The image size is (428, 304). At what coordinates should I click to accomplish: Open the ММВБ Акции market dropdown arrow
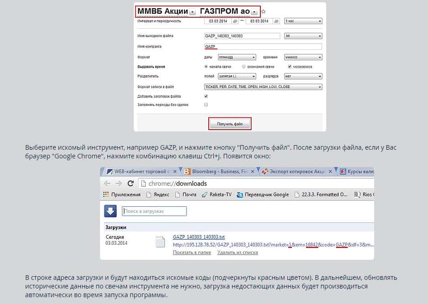point(192,12)
